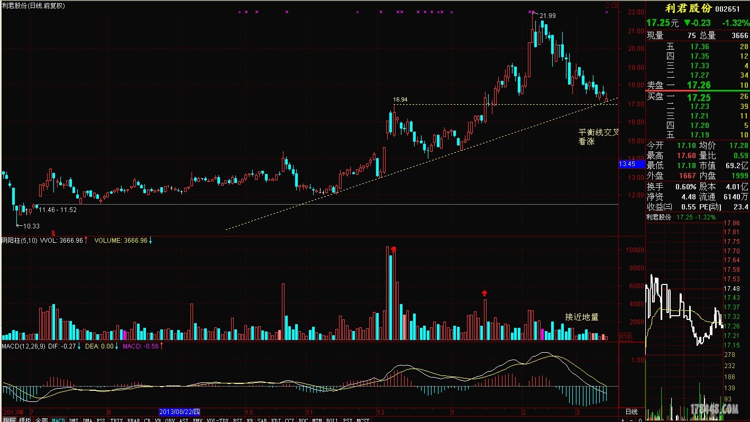Select the EMV indicator tab
The height and width of the screenshot is (422, 750).
[x=197, y=420]
